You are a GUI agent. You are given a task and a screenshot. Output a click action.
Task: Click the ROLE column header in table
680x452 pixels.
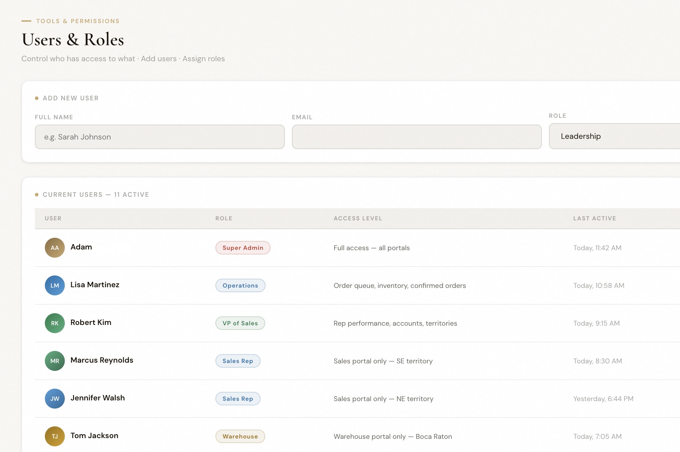[224, 218]
